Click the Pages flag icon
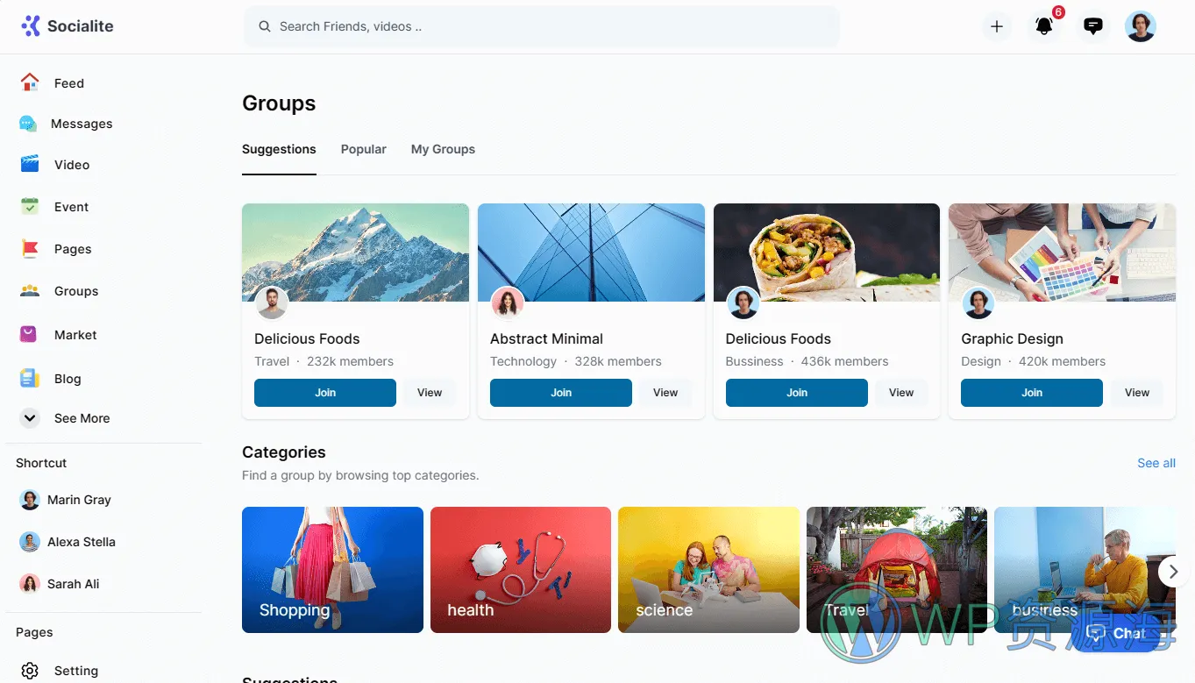The image size is (1195, 683). point(30,249)
